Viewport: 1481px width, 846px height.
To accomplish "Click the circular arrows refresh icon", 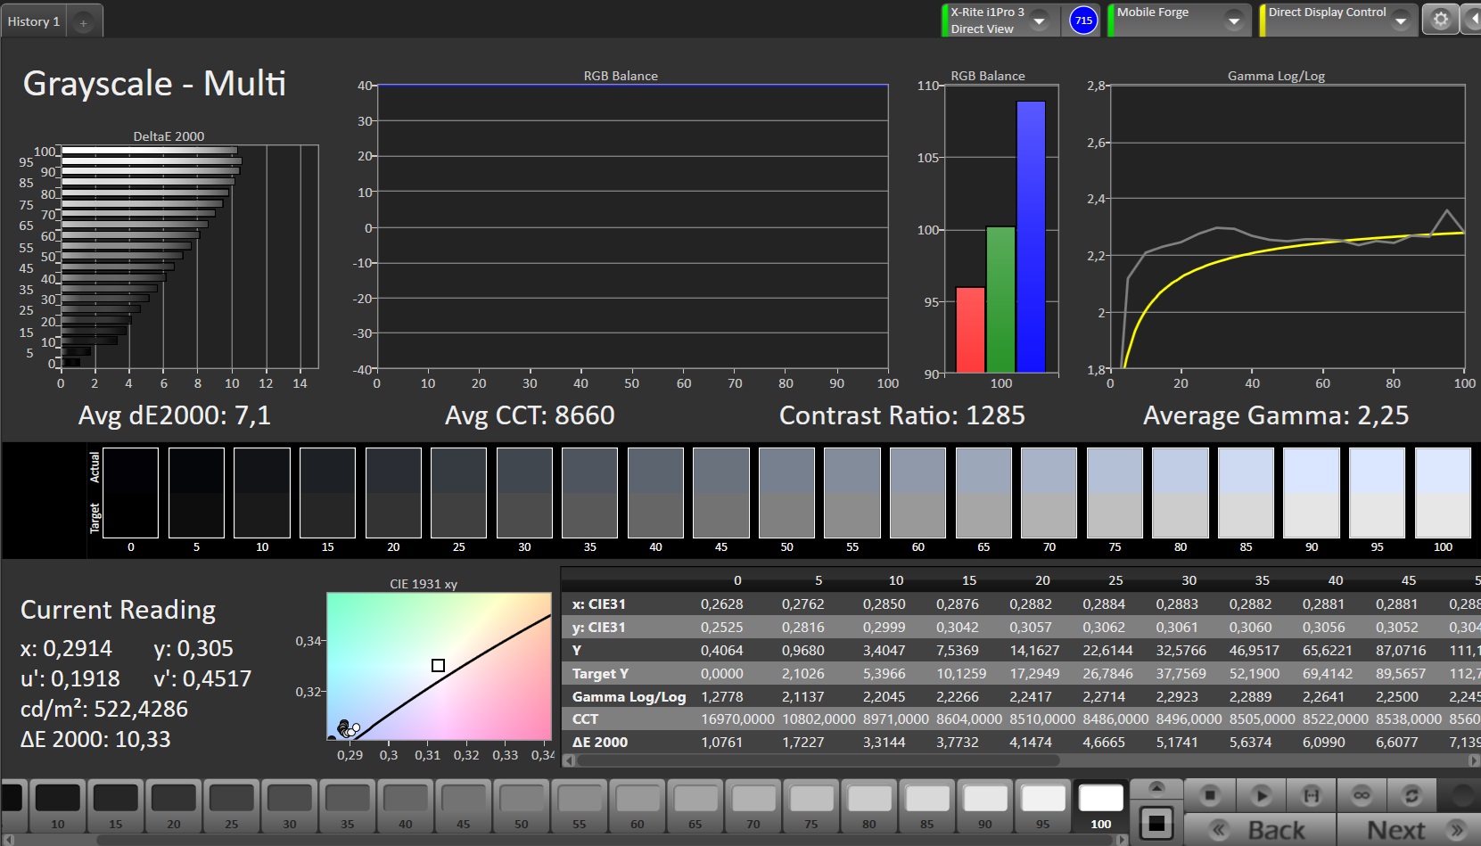I will click(1411, 794).
